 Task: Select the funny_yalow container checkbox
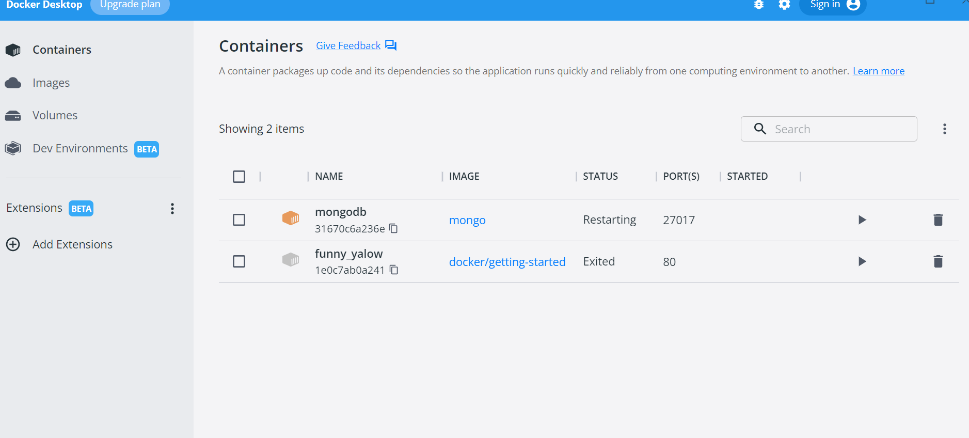pos(239,261)
